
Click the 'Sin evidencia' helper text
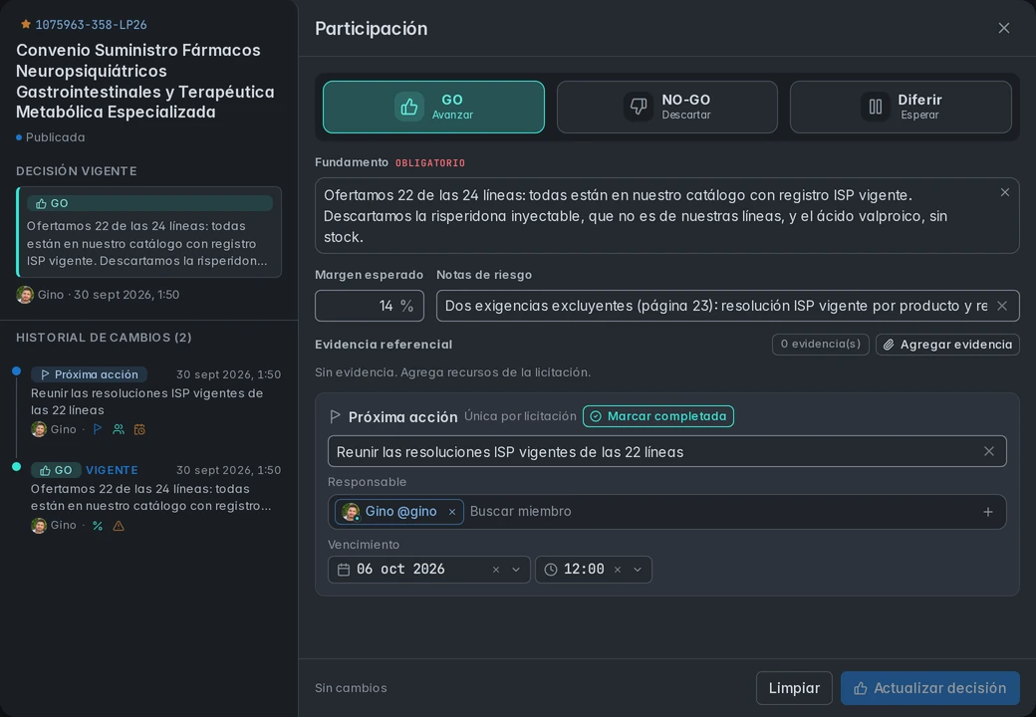click(x=452, y=372)
